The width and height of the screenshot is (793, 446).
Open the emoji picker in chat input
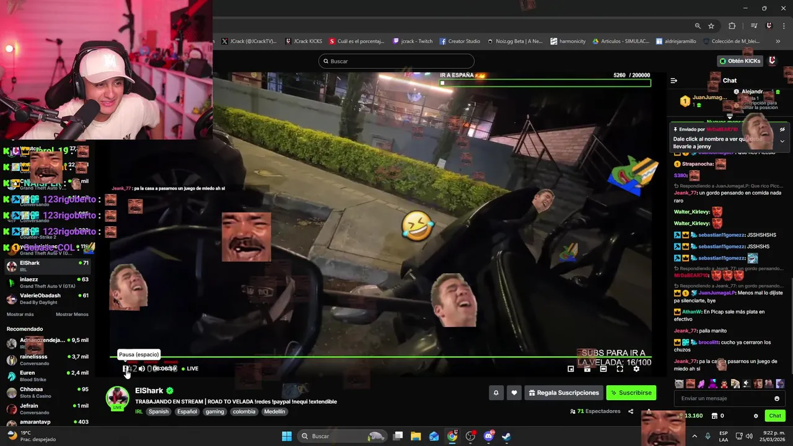[x=777, y=398]
